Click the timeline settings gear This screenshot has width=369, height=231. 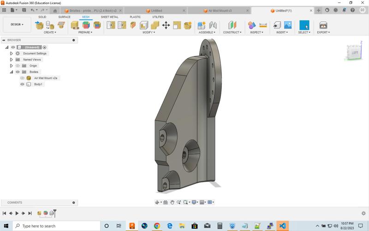point(363,213)
